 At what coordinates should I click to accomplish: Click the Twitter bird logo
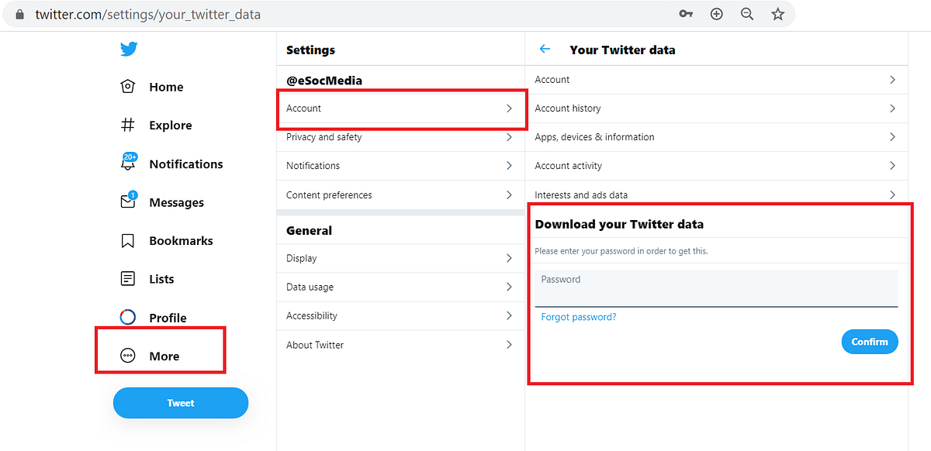tap(129, 48)
